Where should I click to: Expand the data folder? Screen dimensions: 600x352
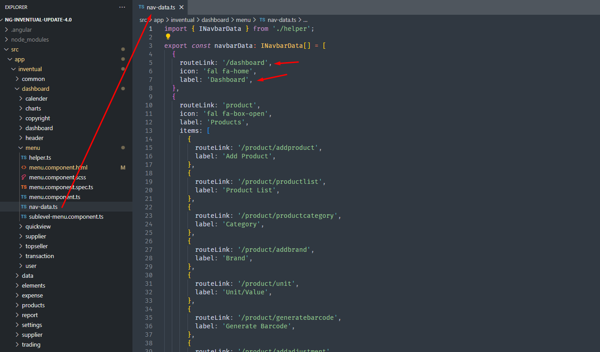27,276
